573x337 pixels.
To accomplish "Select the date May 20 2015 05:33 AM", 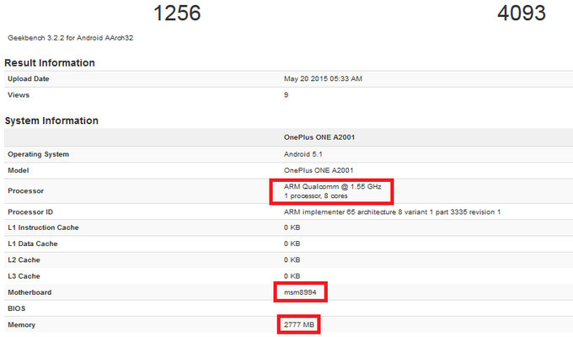I will [x=323, y=79].
